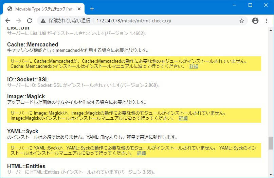Click the YAML::Syck heading

tap(23, 131)
